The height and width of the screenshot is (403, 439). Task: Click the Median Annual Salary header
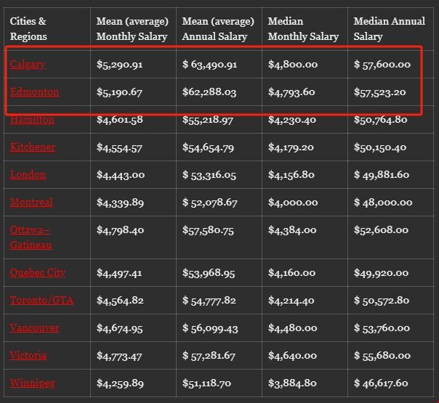click(390, 29)
